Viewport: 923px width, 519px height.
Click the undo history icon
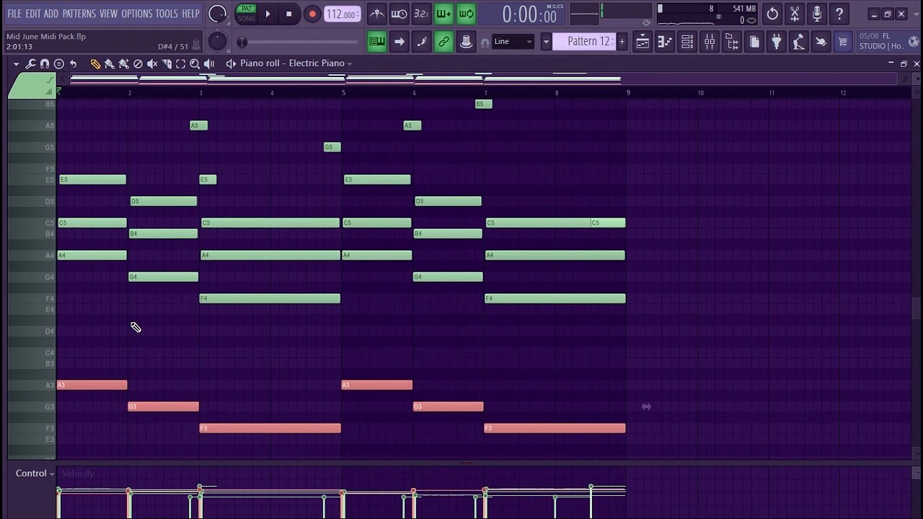[772, 14]
